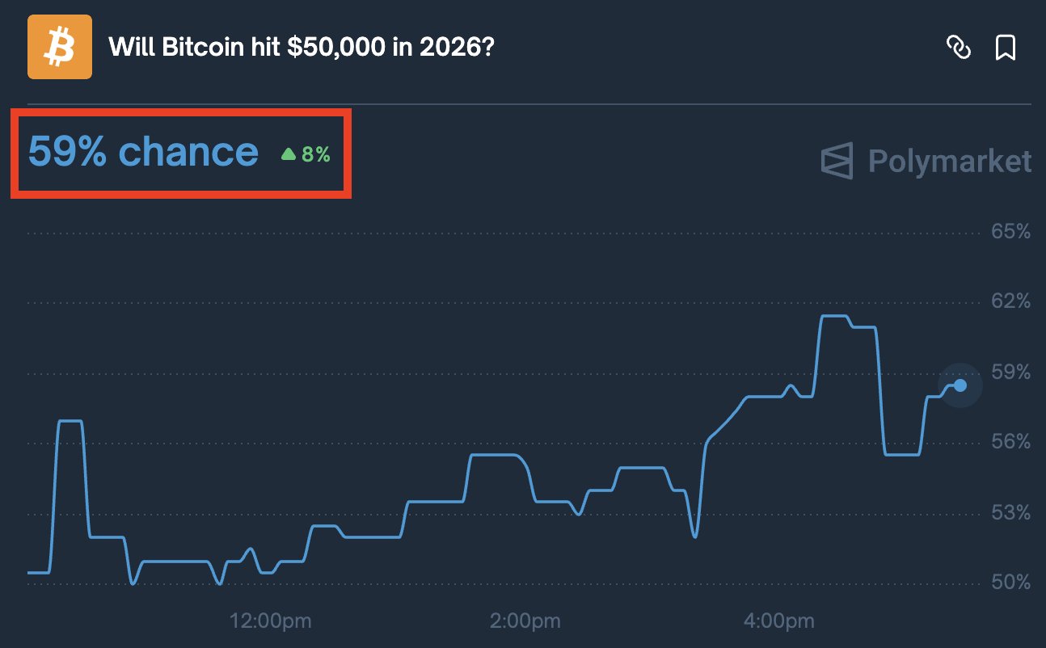
Task: Click the 59% gridline label on the axis
Action: pos(1010,372)
